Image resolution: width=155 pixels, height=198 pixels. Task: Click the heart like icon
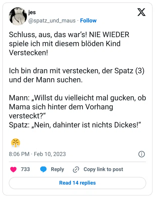pyautogui.click(x=13, y=169)
